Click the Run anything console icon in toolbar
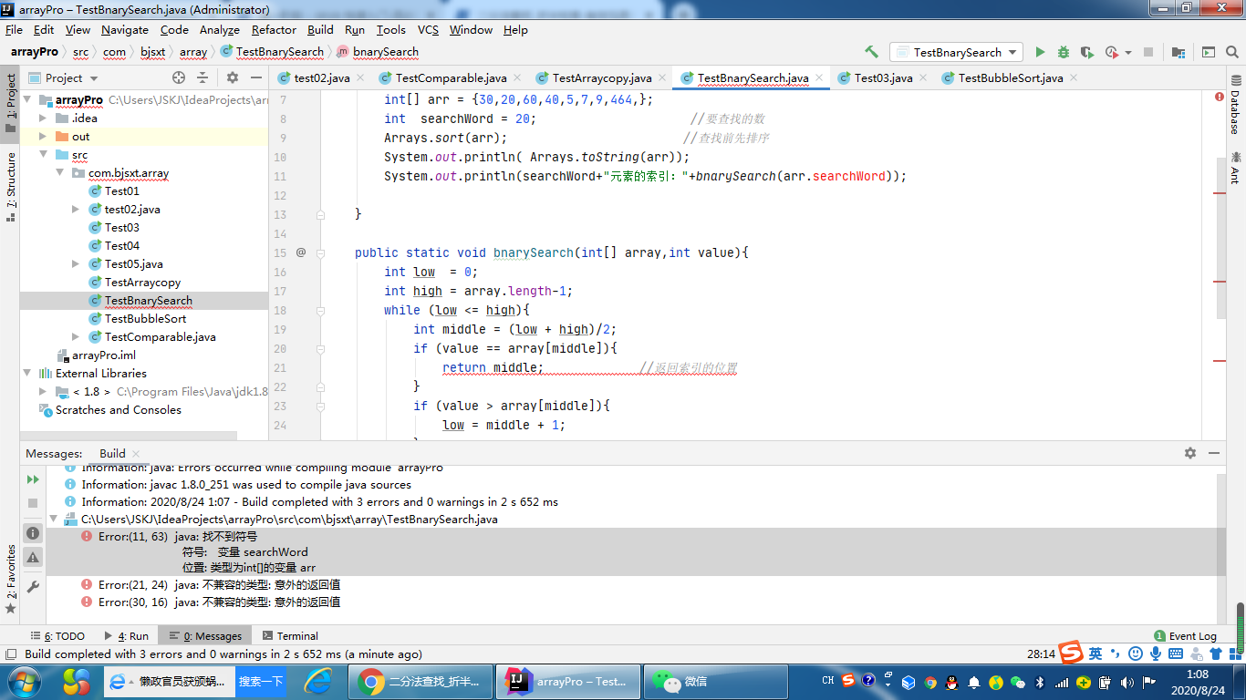This screenshot has height=700, width=1246. [x=1209, y=52]
